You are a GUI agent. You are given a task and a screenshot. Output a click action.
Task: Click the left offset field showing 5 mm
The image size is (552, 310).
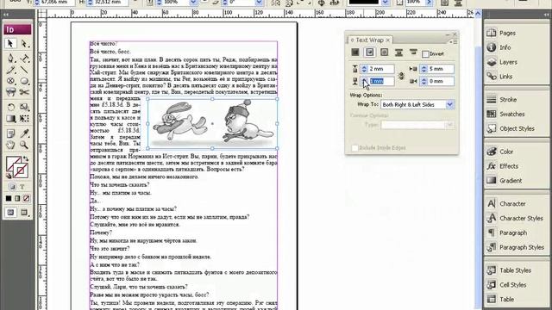click(441, 69)
